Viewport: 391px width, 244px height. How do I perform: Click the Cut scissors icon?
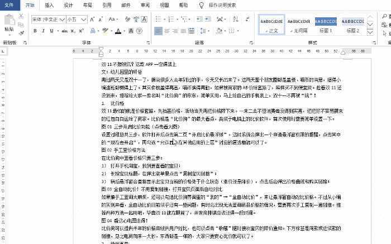(21, 16)
